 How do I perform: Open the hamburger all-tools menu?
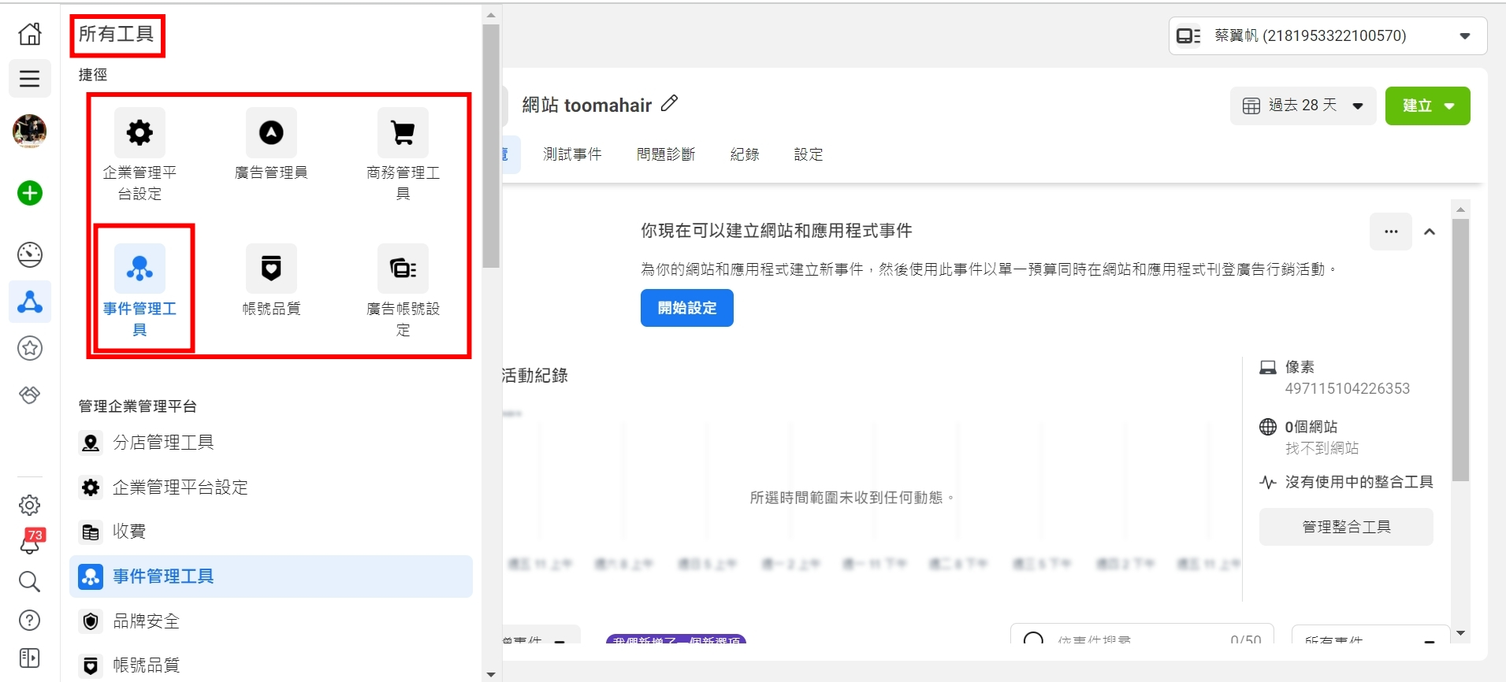click(30, 79)
